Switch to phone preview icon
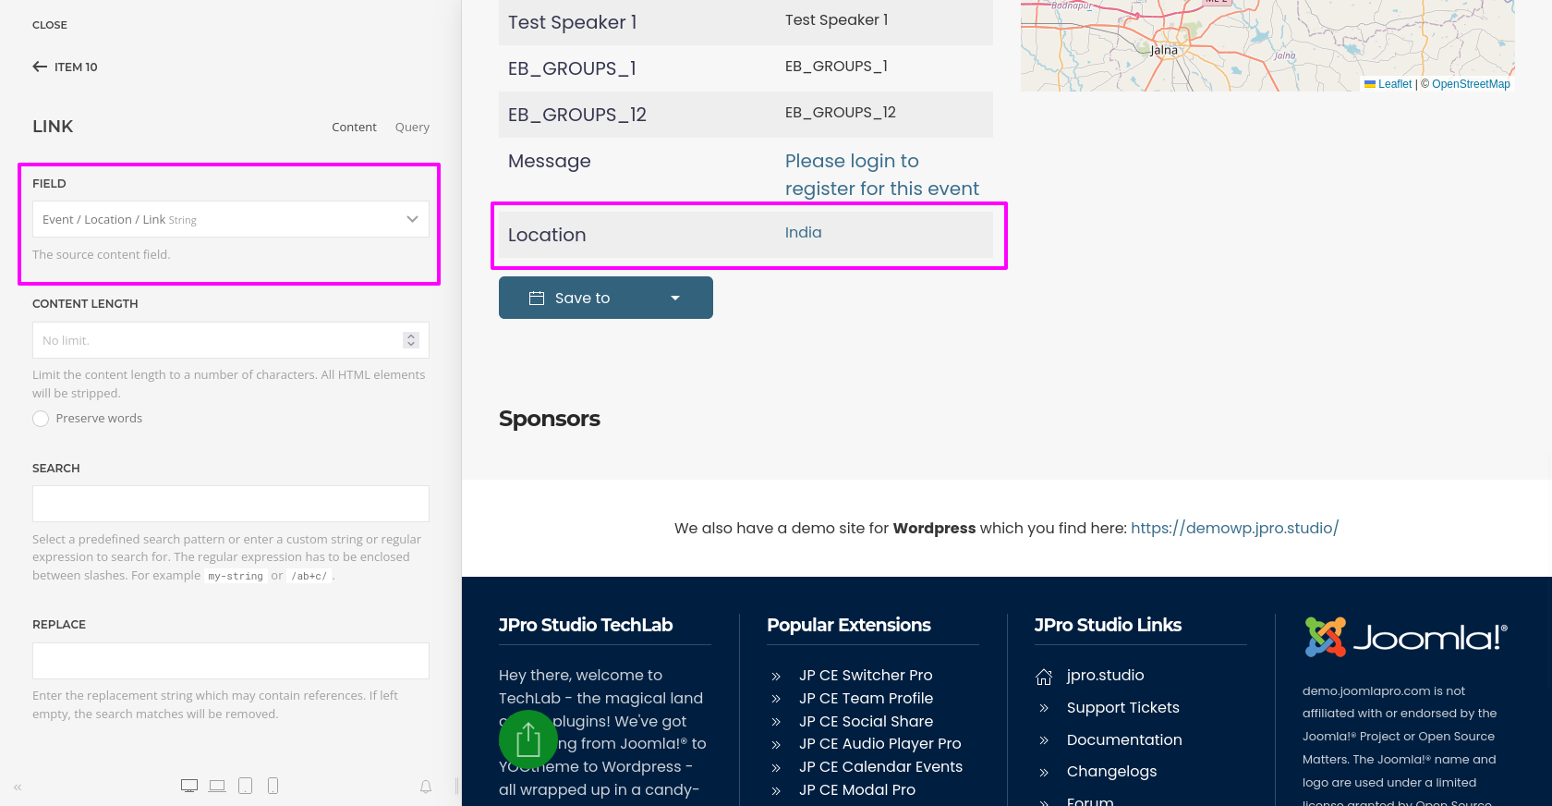 pos(273,786)
